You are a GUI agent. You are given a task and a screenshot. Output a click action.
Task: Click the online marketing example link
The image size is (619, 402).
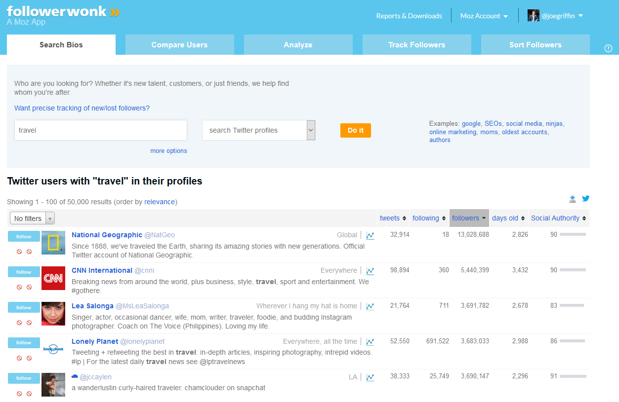pyautogui.click(x=453, y=132)
